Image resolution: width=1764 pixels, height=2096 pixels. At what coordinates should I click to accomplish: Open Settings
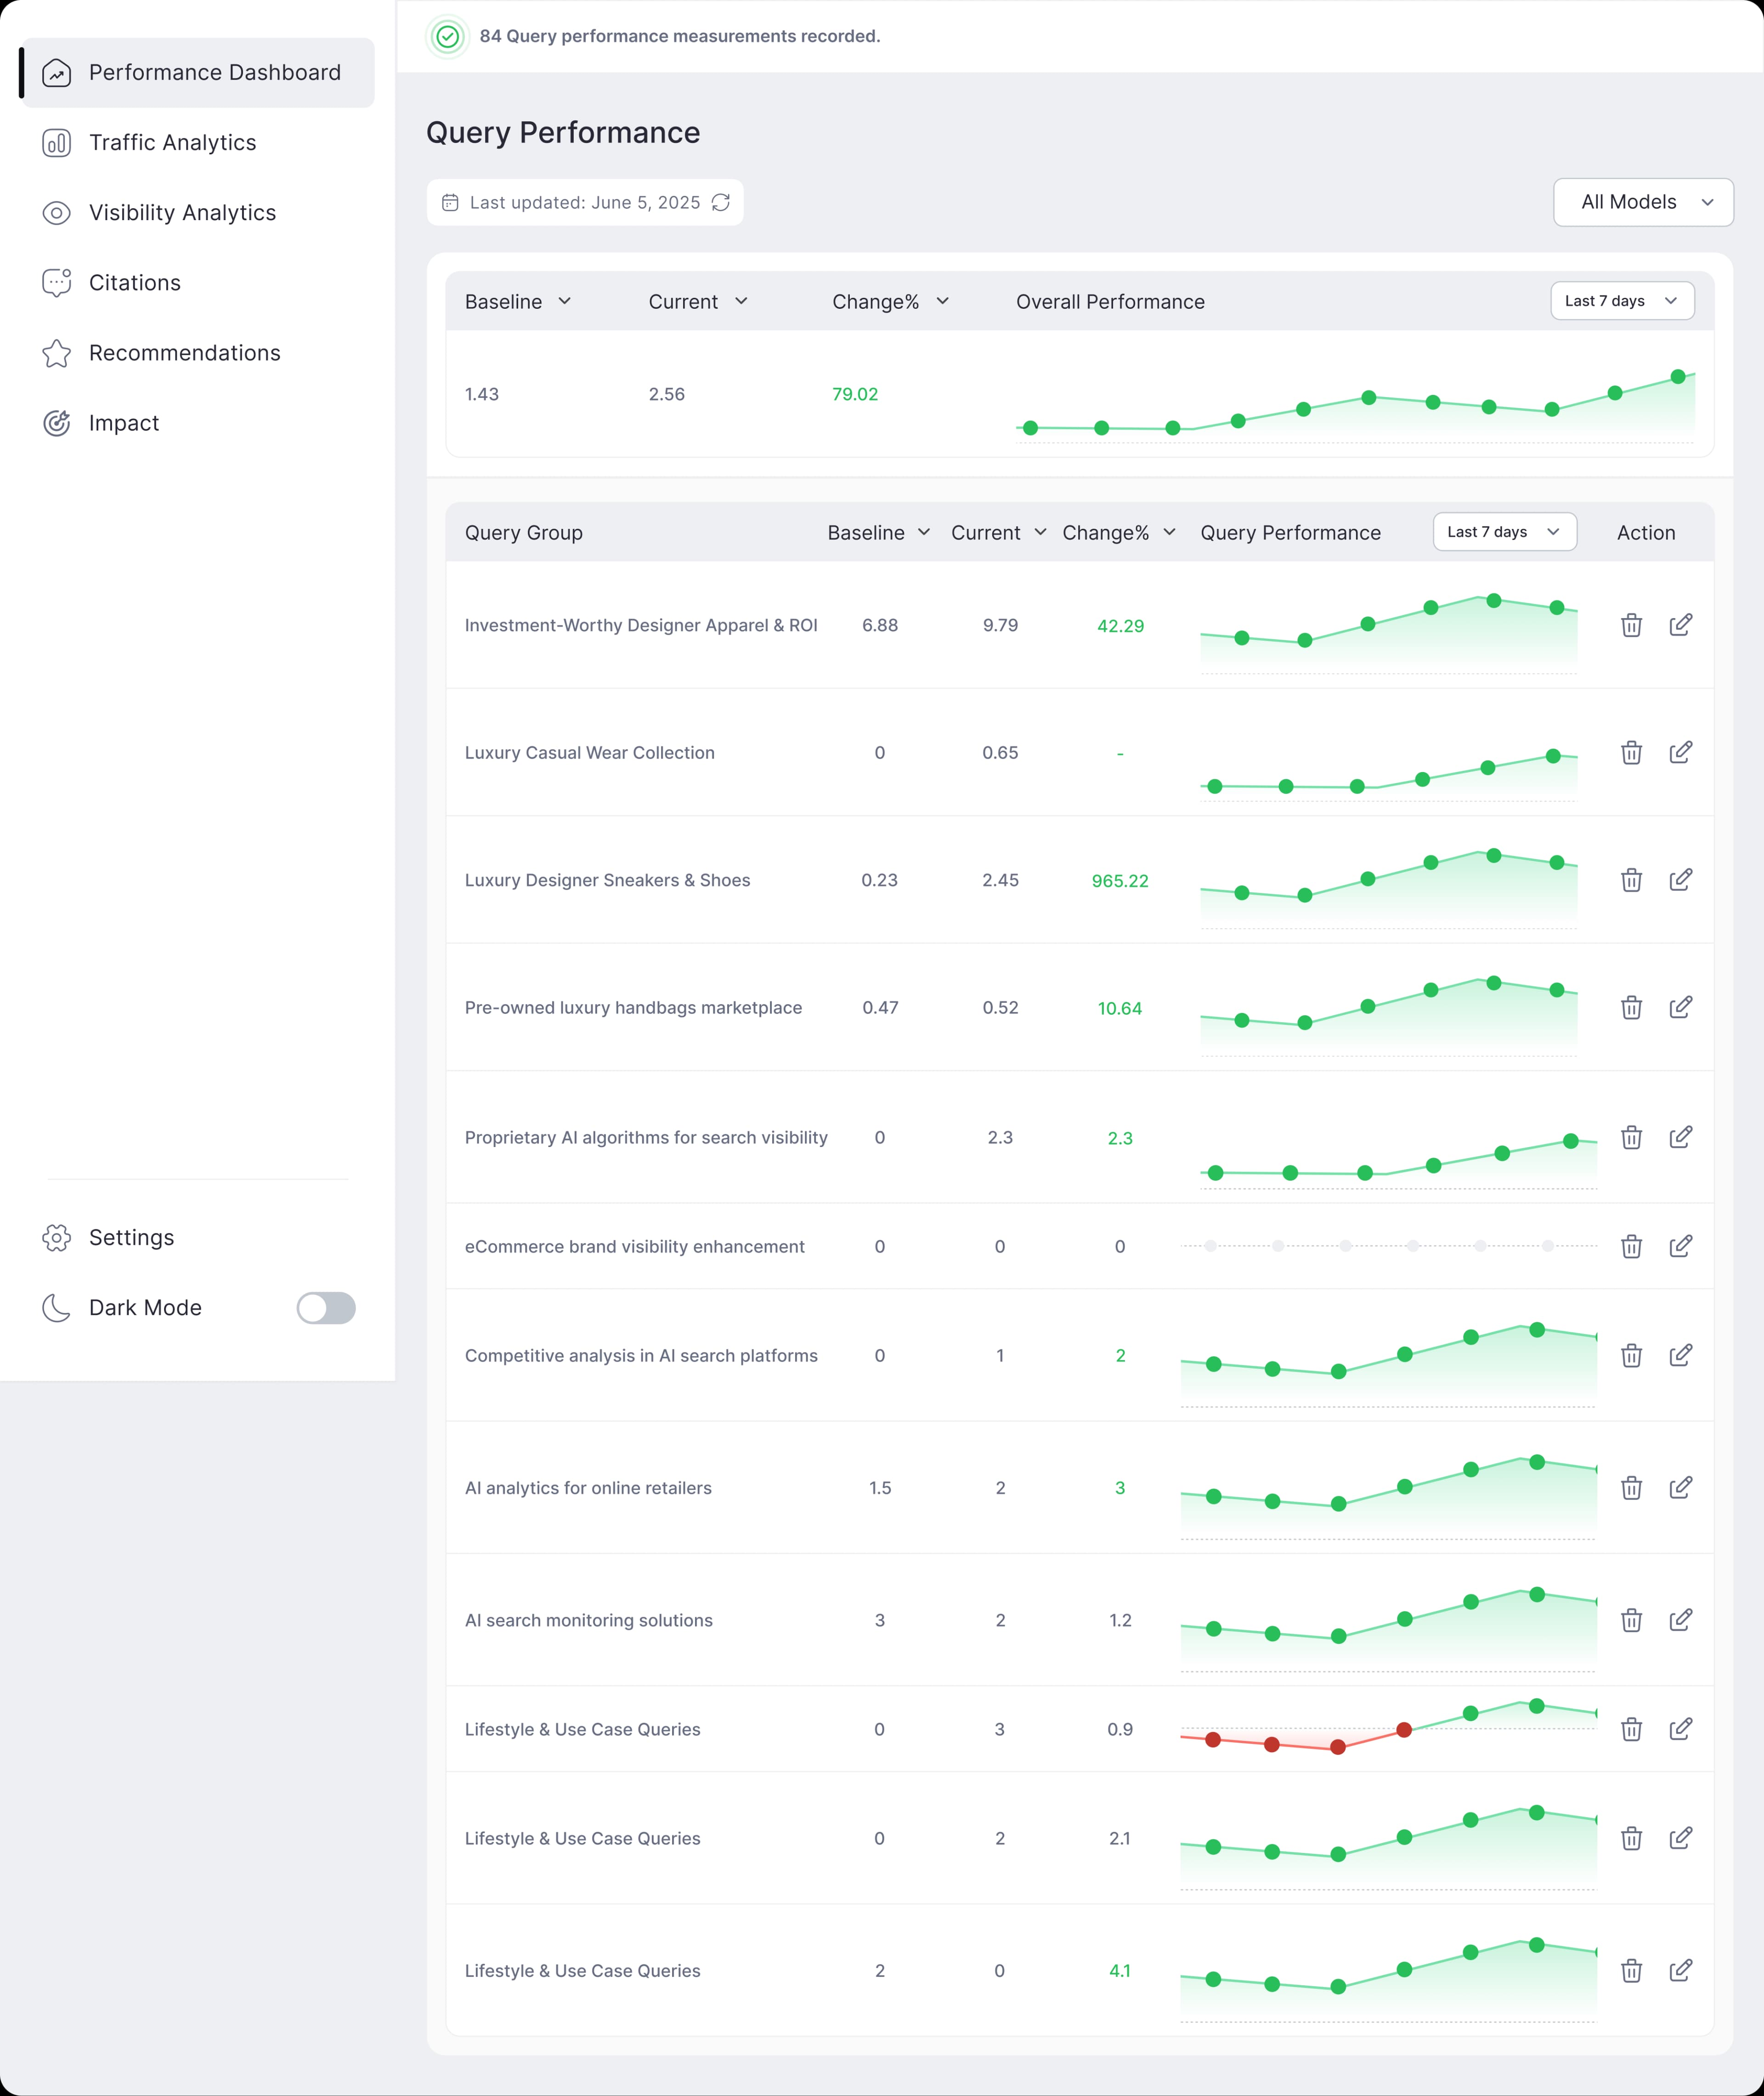[x=131, y=1238]
